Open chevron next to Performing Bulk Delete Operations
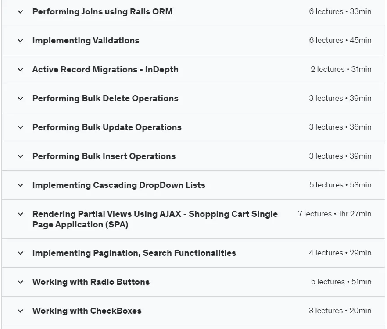This screenshot has width=387, height=329. pyautogui.click(x=21, y=98)
